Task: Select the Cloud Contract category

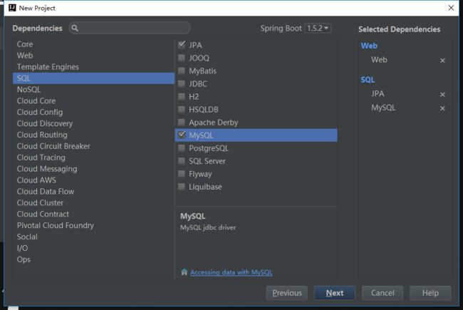Action: point(93,214)
